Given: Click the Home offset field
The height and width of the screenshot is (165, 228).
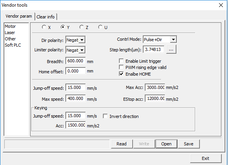Looking at the screenshot, I should (x=75, y=71).
